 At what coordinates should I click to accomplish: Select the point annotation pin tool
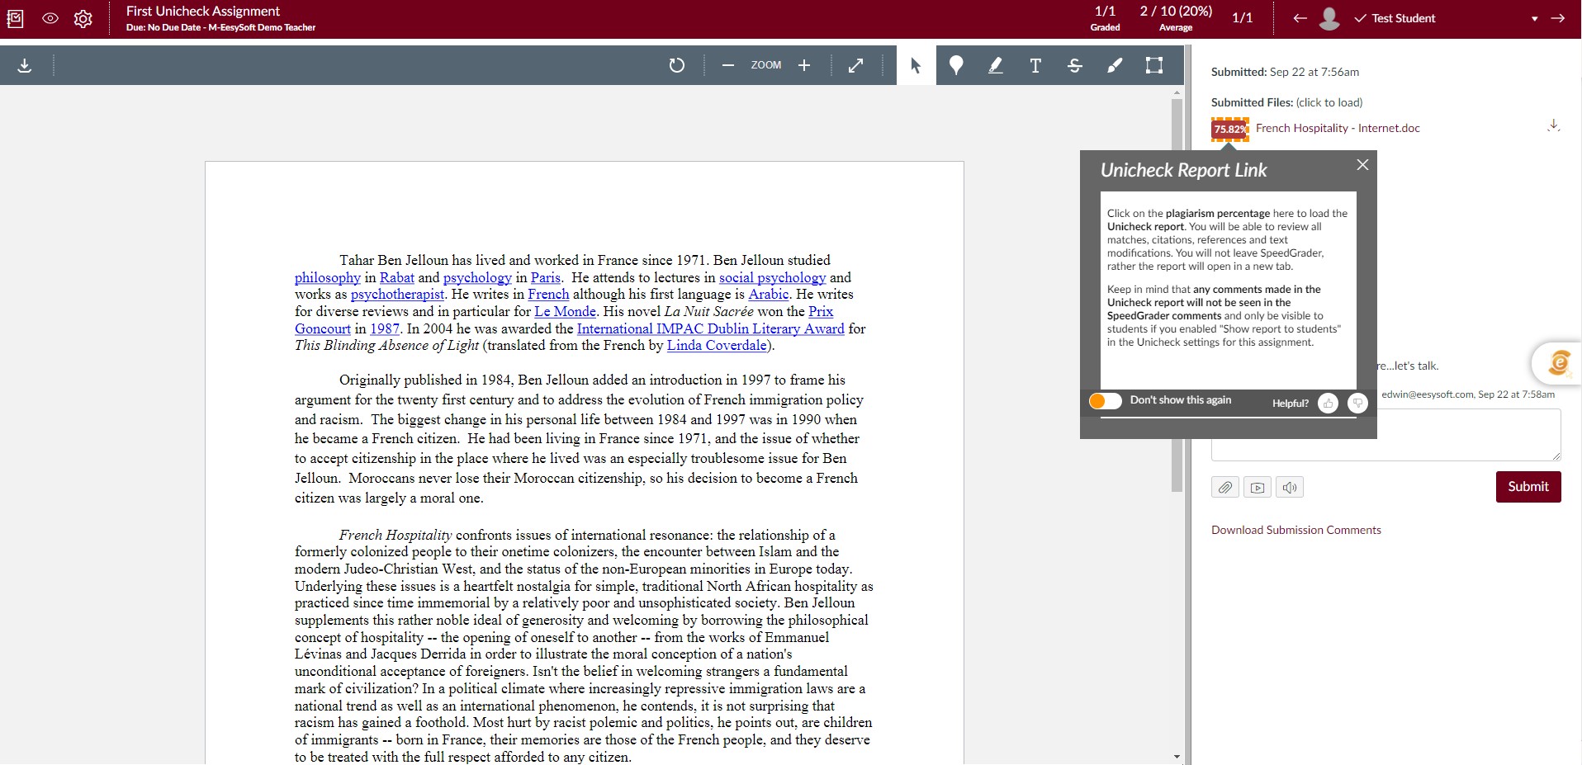(x=956, y=65)
